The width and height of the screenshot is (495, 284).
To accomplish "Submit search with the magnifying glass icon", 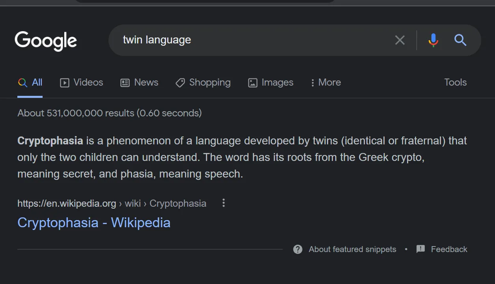I will coord(460,40).
